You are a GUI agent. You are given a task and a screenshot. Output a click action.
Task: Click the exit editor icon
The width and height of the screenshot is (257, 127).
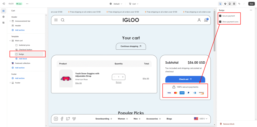click(4, 4)
